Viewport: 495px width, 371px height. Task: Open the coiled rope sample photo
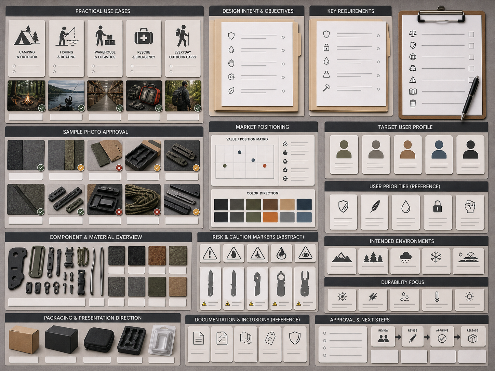pyautogui.click(x=143, y=200)
